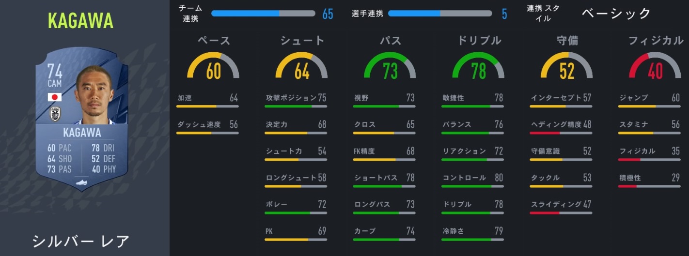
Task: Select the スライディング stat row
Action: [561, 205]
